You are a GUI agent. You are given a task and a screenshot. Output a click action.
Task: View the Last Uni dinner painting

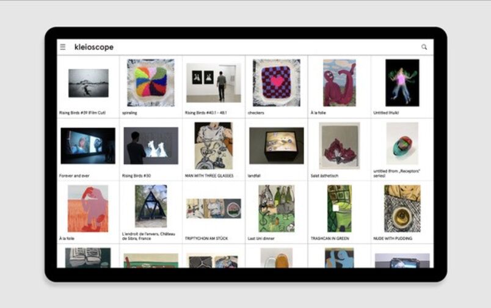(277, 208)
